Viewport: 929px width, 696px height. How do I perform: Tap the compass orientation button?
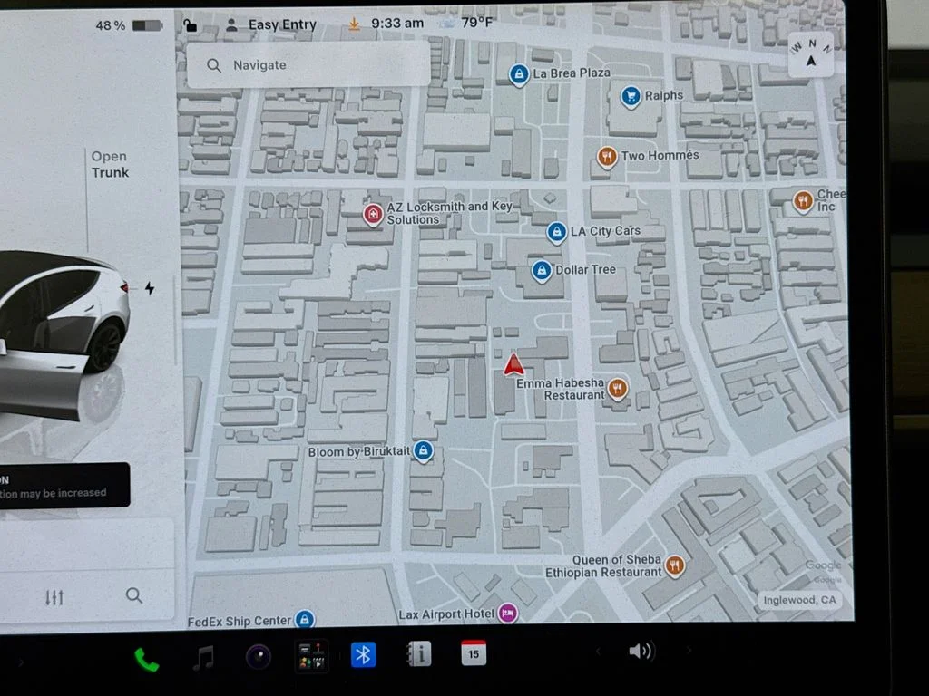[811, 53]
